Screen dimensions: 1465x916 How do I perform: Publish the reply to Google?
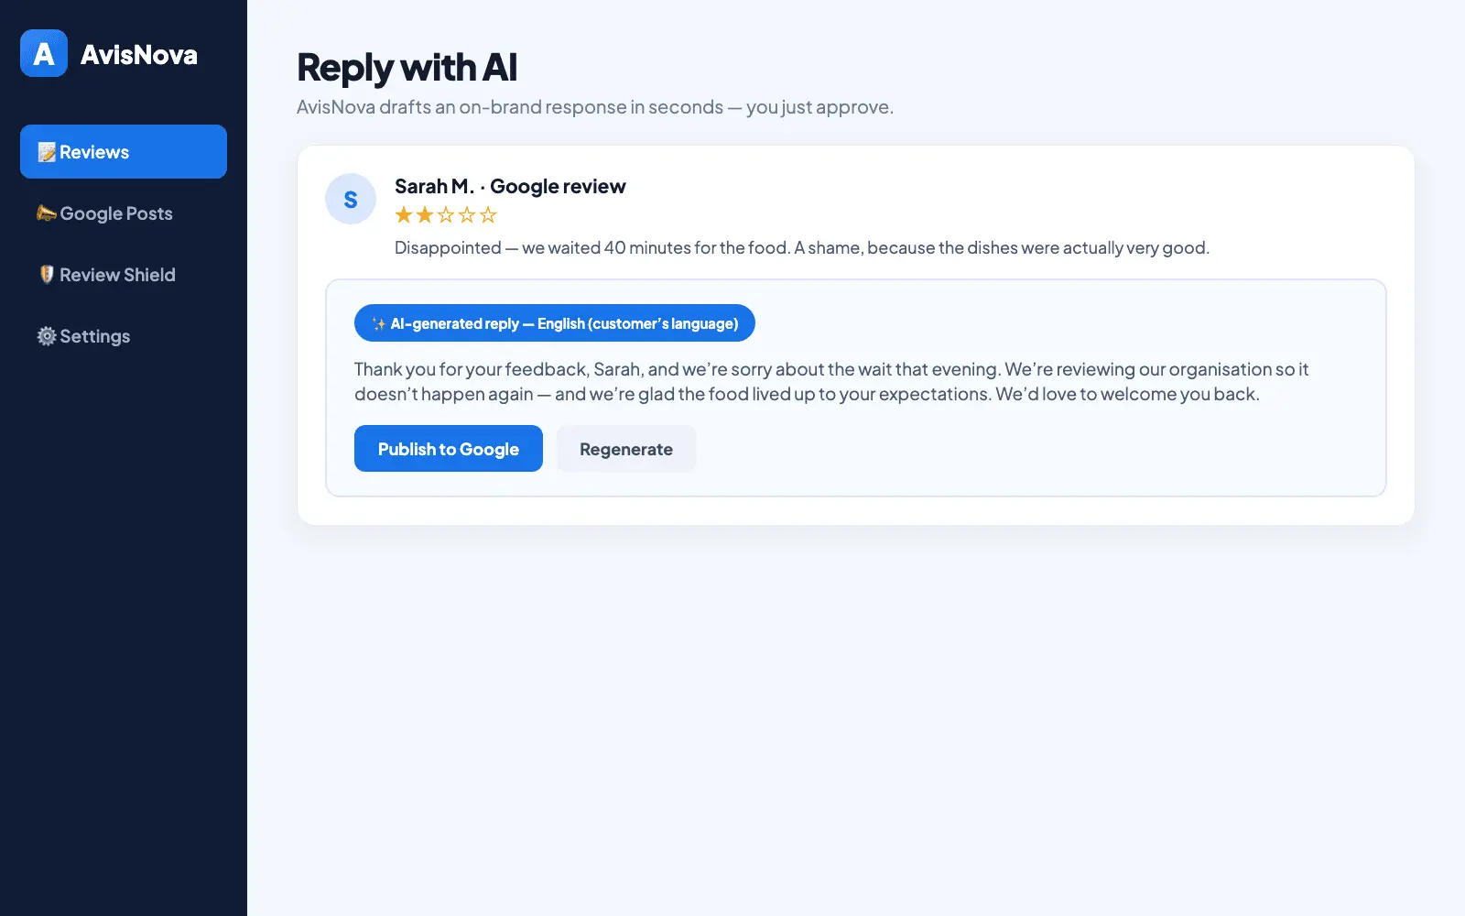pyautogui.click(x=449, y=449)
